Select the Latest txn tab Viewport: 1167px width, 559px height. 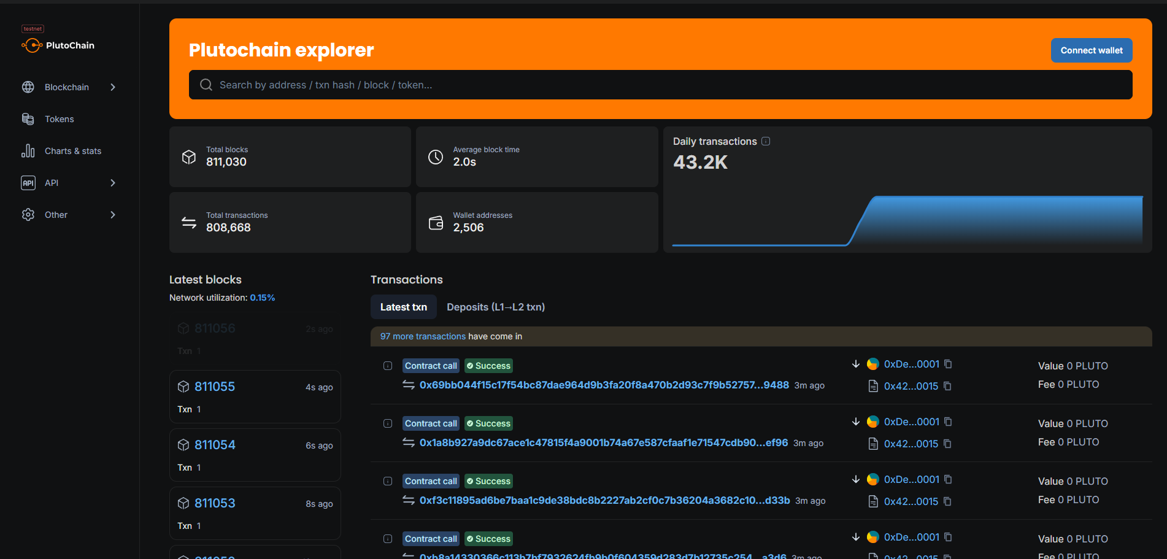click(403, 306)
